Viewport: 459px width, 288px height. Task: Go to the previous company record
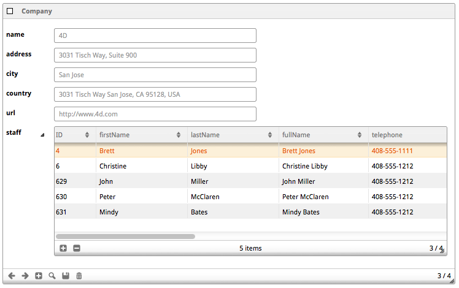click(x=12, y=276)
